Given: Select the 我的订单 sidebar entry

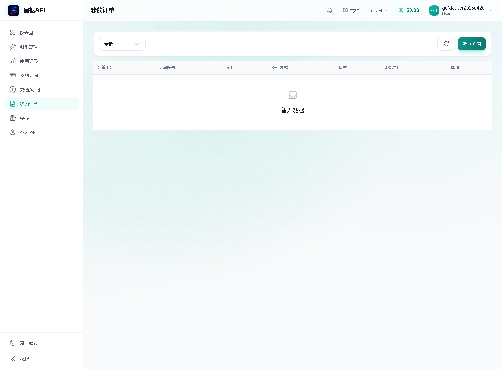Looking at the screenshot, I should click(x=29, y=104).
